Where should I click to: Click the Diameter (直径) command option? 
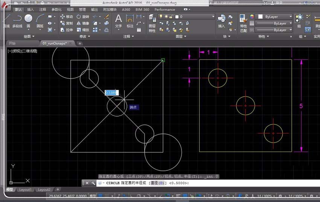[157, 183]
